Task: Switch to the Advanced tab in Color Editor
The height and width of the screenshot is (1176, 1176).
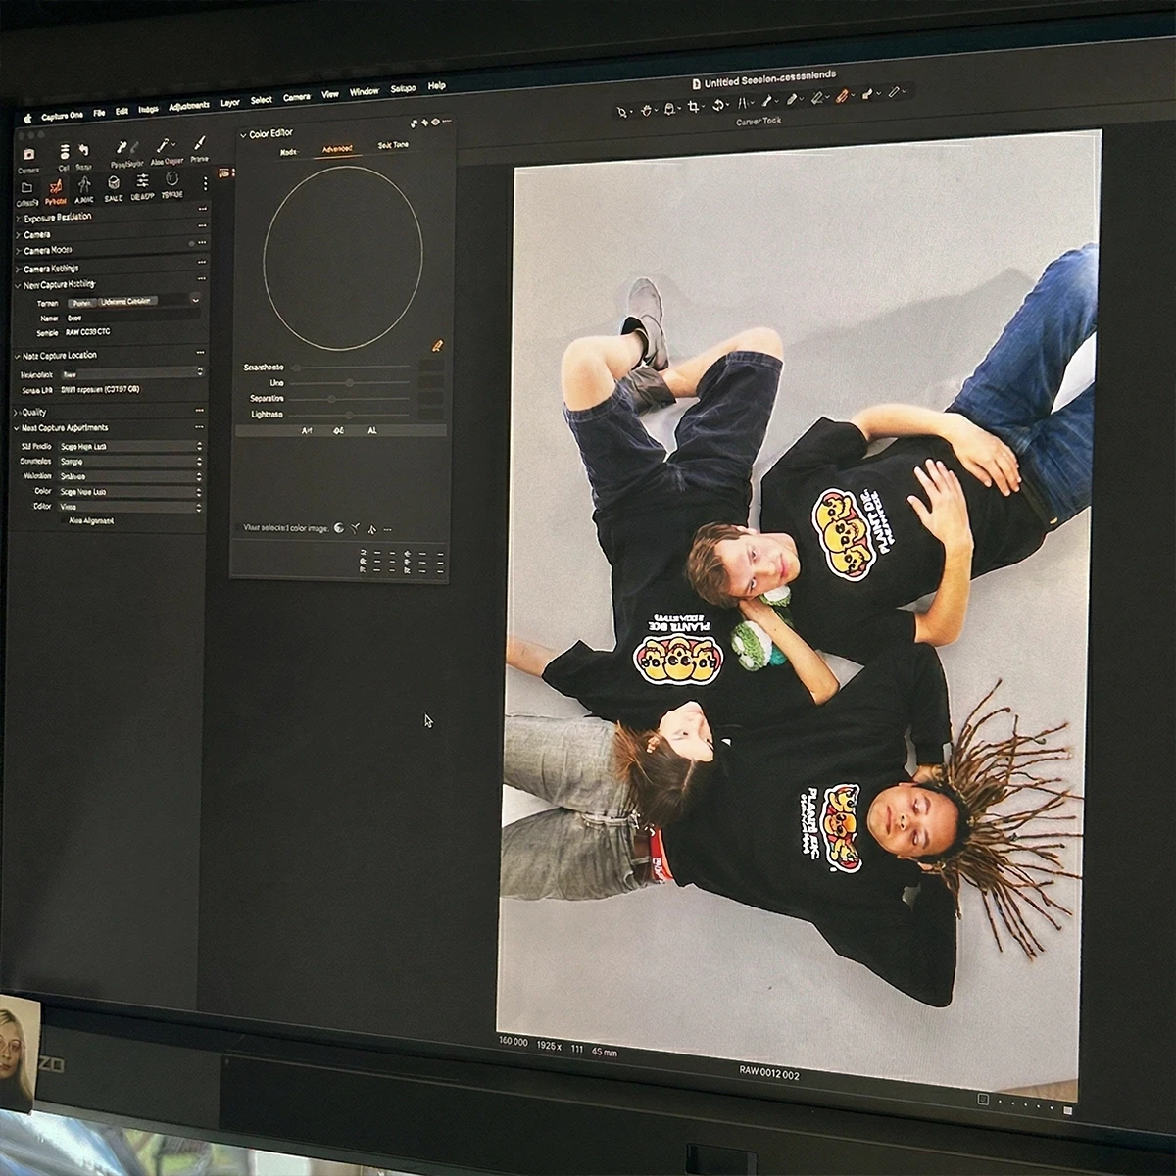Action: tap(338, 149)
